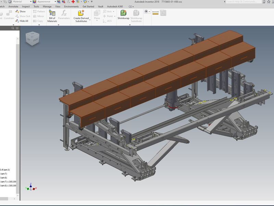Expand the Plane dropdown arrow
Image resolution: width=274 pixels, height=206 pixels.
click(x=97, y=21)
